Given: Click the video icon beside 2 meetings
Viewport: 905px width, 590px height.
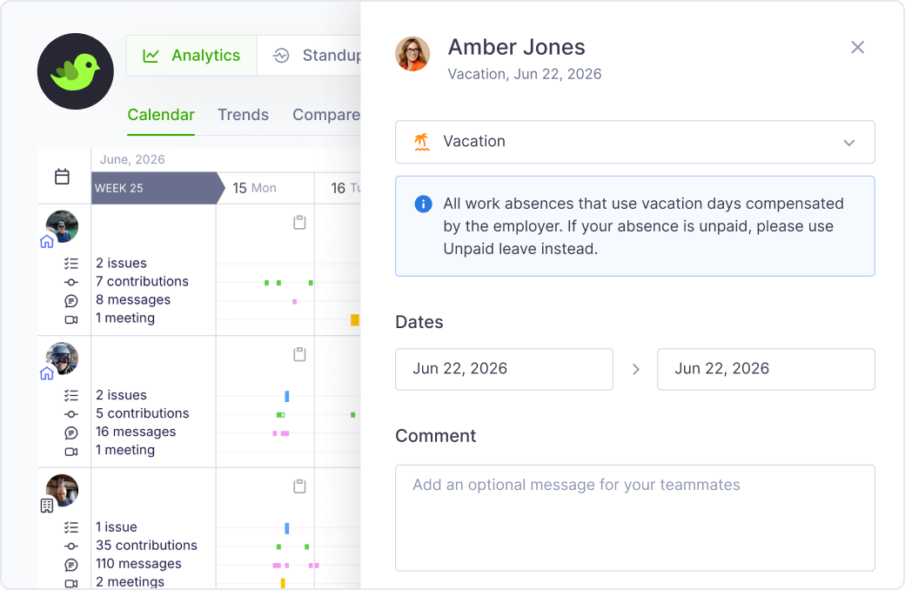Looking at the screenshot, I should (71, 583).
